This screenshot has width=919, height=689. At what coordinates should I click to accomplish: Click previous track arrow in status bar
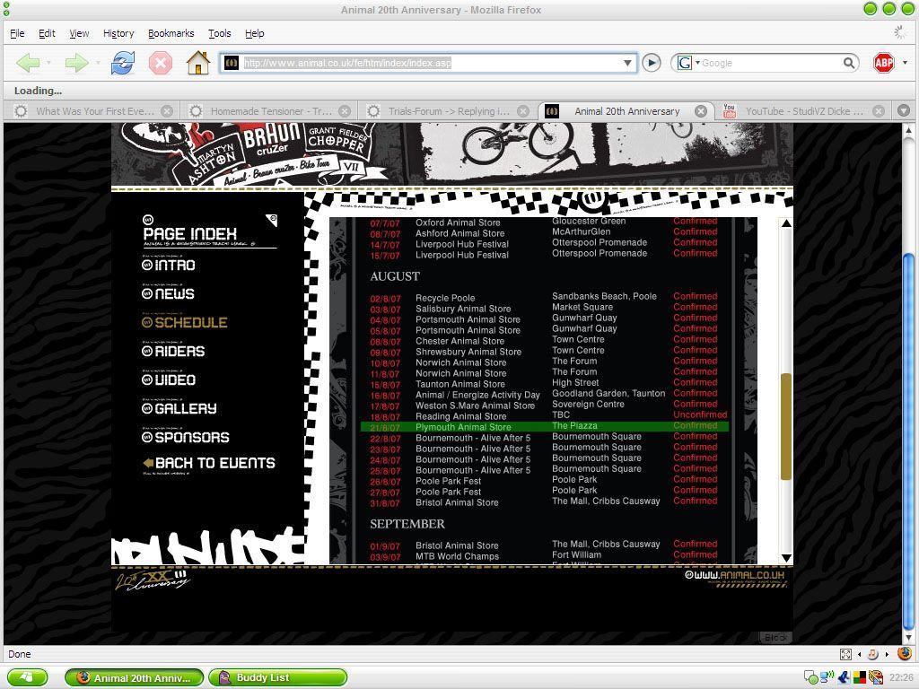tap(860, 654)
